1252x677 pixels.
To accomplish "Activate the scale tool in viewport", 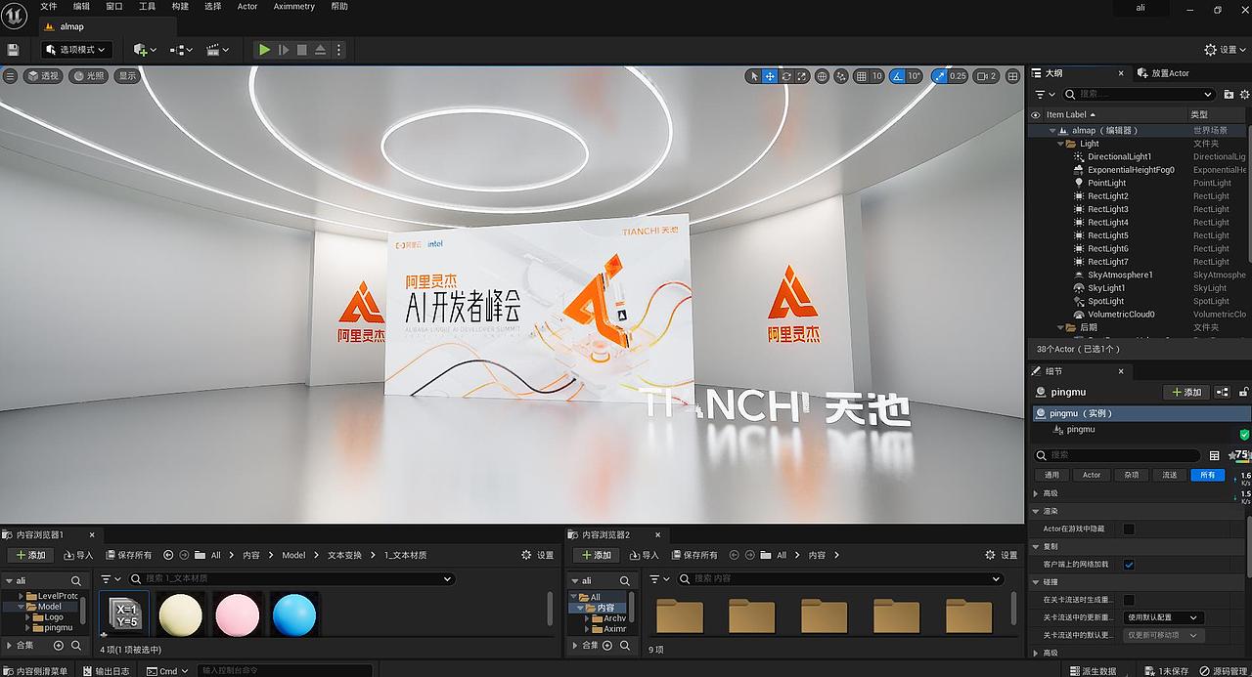I will [x=802, y=75].
